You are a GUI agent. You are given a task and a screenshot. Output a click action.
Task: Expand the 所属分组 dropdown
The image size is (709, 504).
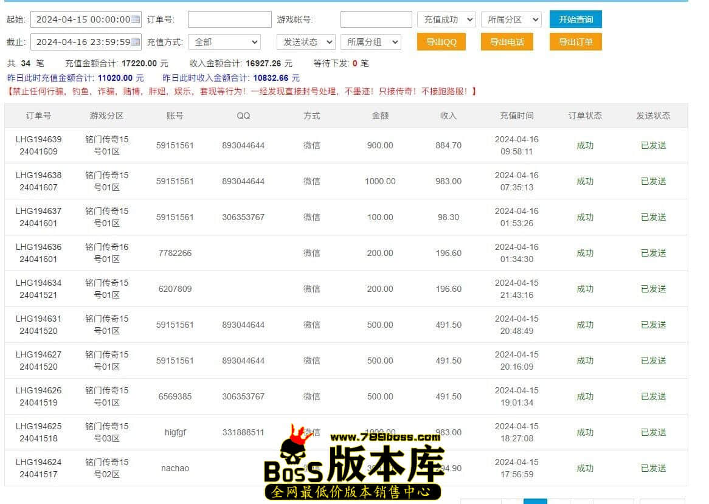pyautogui.click(x=370, y=42)
